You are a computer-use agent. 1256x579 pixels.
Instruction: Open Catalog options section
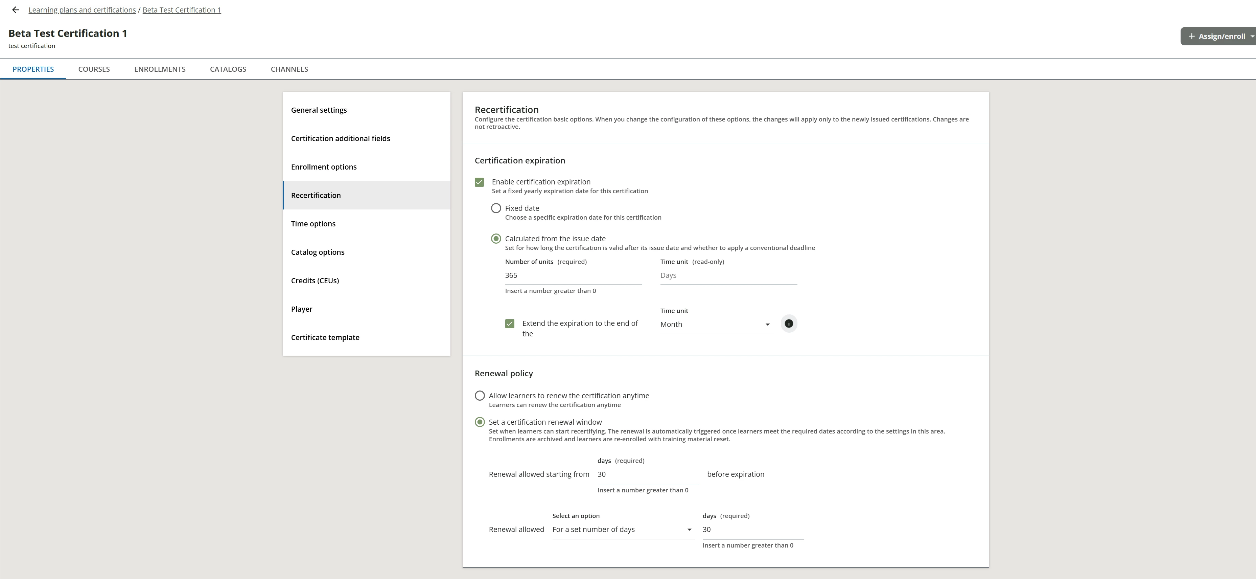coord(367,252)
